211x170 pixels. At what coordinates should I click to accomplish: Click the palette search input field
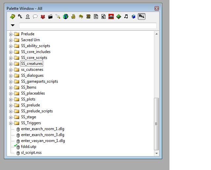click(x=88, y=25)
